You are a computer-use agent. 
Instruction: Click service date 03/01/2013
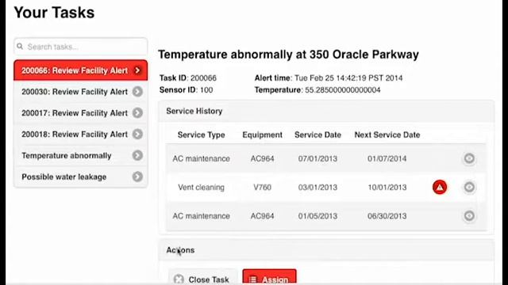tap(317, 188)
